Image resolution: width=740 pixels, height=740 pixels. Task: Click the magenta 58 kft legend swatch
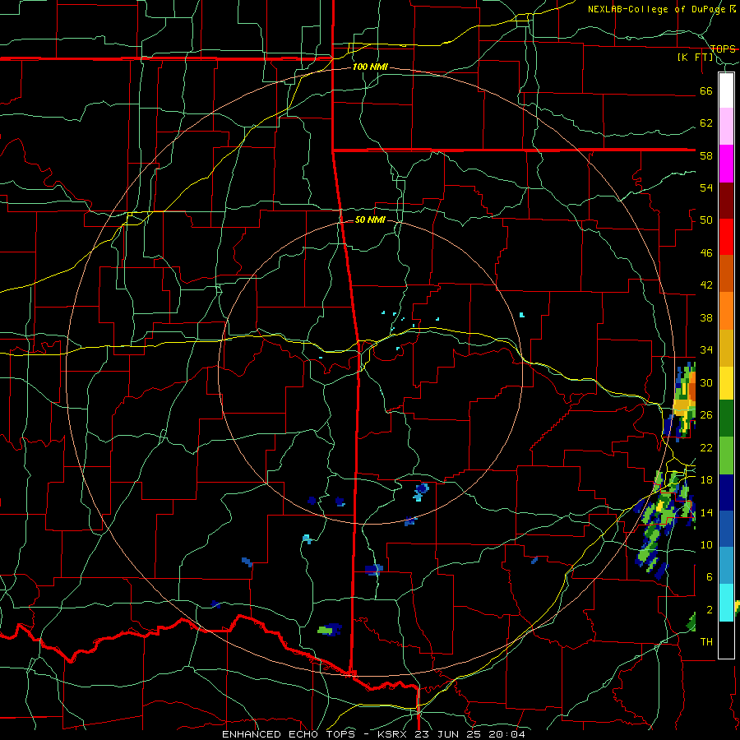(x=726, y=164)
